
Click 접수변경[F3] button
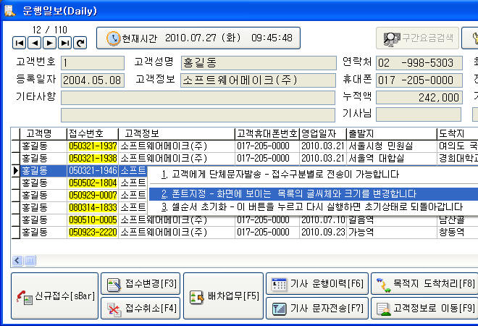pyautogui.click(x=141, y=284)
